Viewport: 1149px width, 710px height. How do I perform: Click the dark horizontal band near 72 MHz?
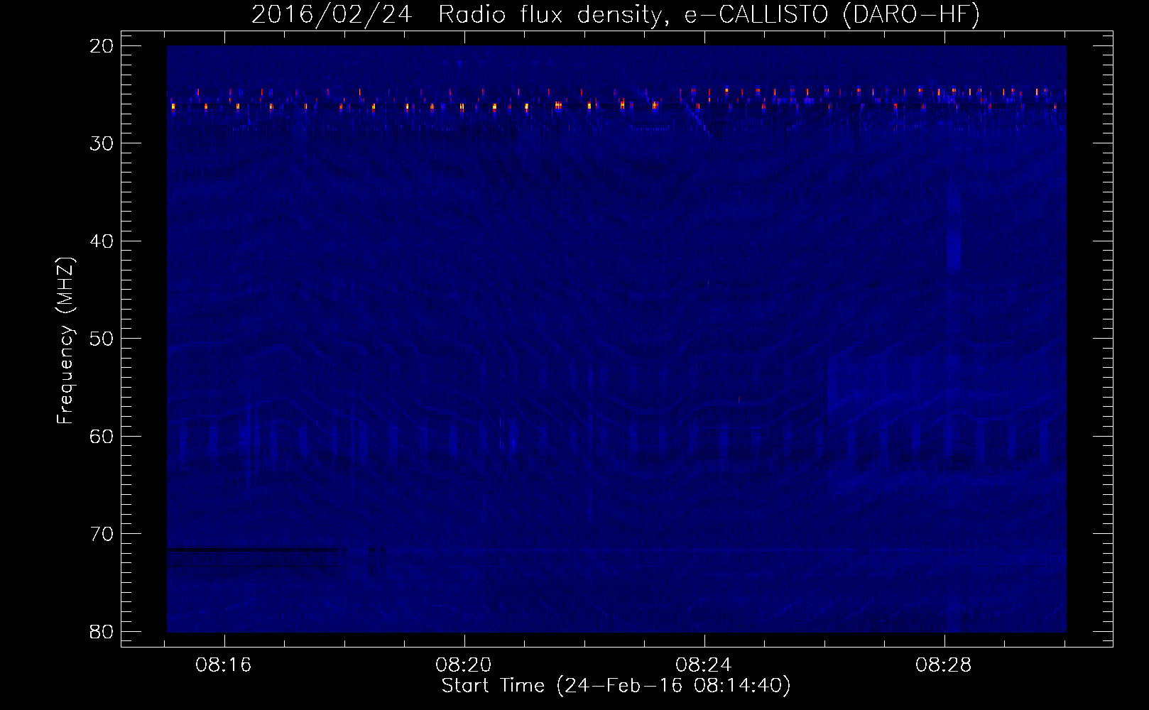(x=256, y=550)
